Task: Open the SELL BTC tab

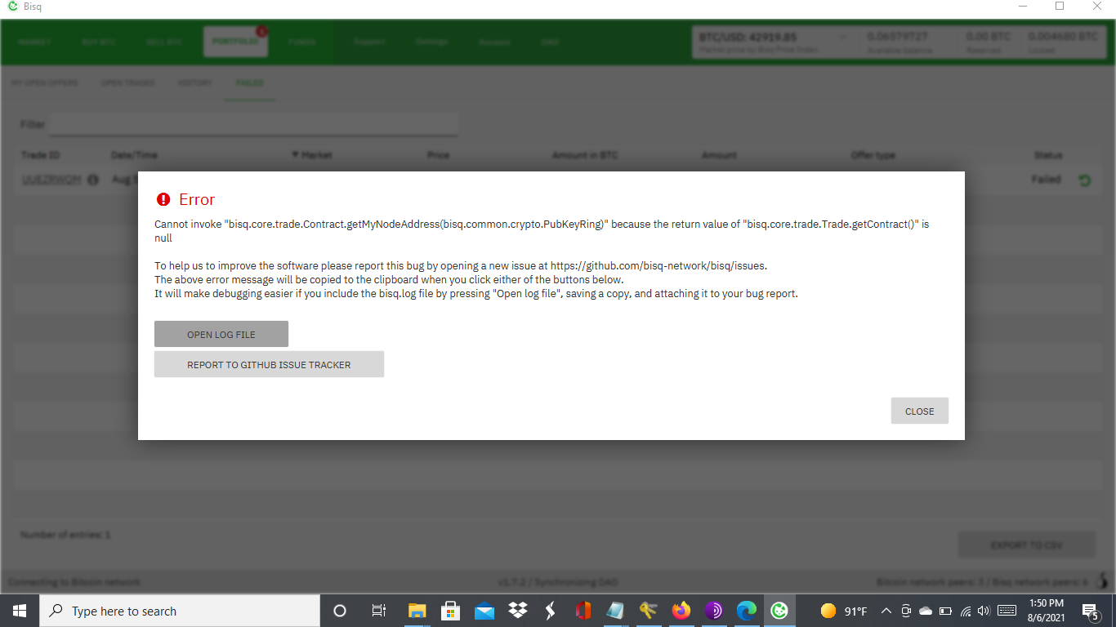Action: tap(164, 42)
